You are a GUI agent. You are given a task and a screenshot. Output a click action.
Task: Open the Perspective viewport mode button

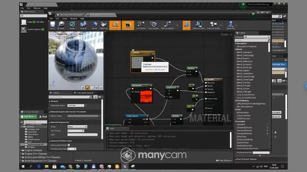pos(61,34)
